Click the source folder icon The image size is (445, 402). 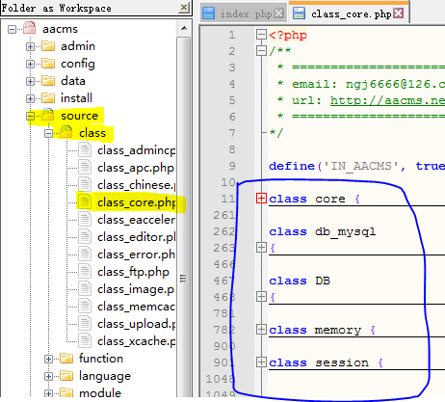click(x=48, y=115)
